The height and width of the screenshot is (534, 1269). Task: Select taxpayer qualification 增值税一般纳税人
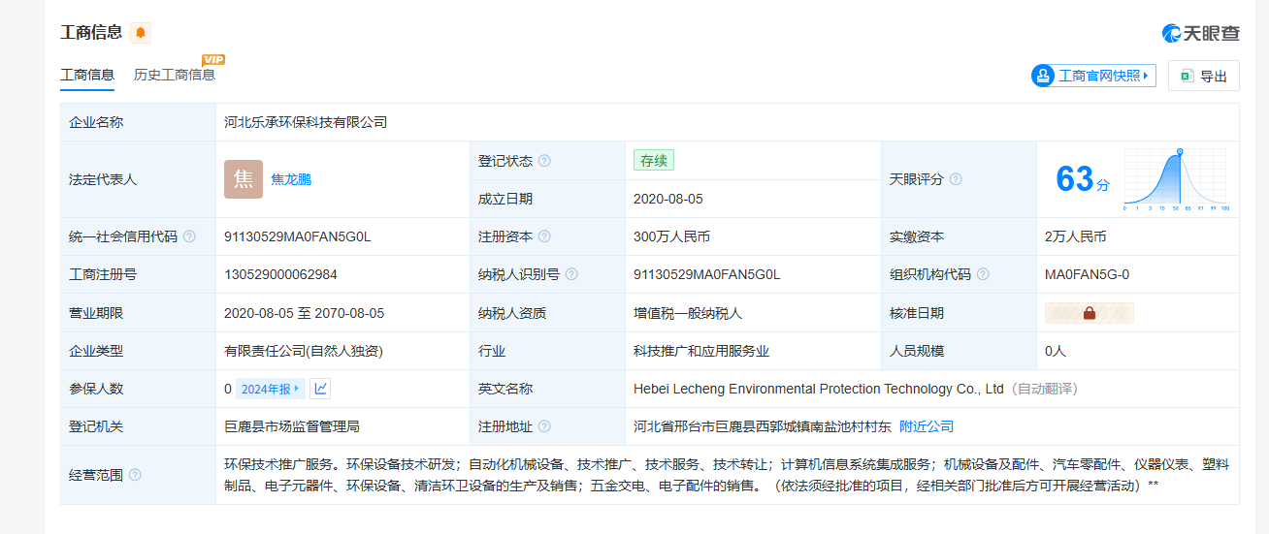click(688, 313)
